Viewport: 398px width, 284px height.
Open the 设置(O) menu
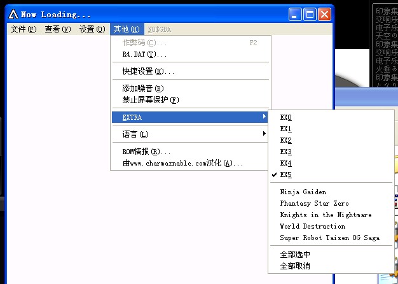(x=92, y=29)
